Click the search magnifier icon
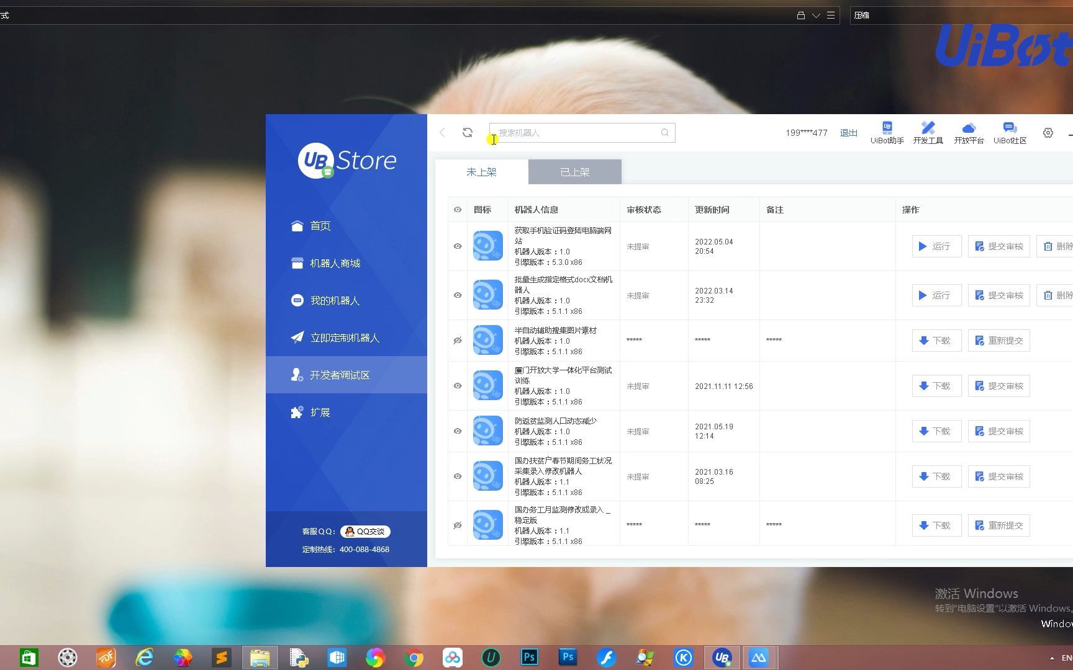Screen dimensions: 1073x670 [664, 133]
